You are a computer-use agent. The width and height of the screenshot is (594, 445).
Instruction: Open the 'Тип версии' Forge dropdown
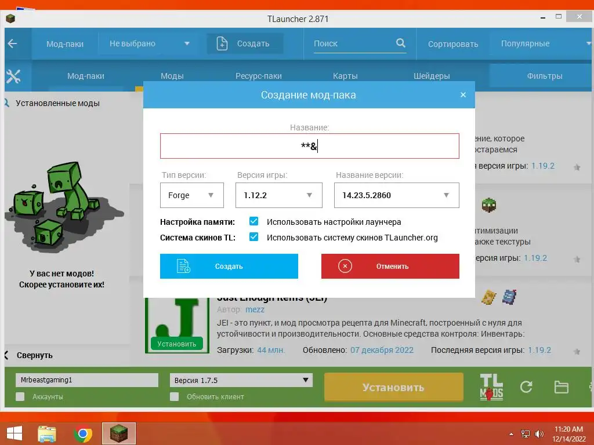coord(191,195)
